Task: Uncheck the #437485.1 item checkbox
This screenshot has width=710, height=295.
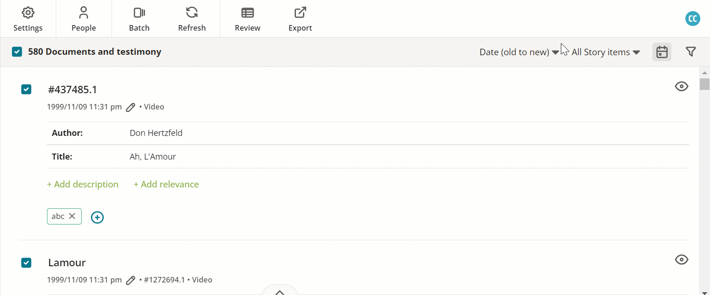Action: pyautogui.click(x=26, y=90)
